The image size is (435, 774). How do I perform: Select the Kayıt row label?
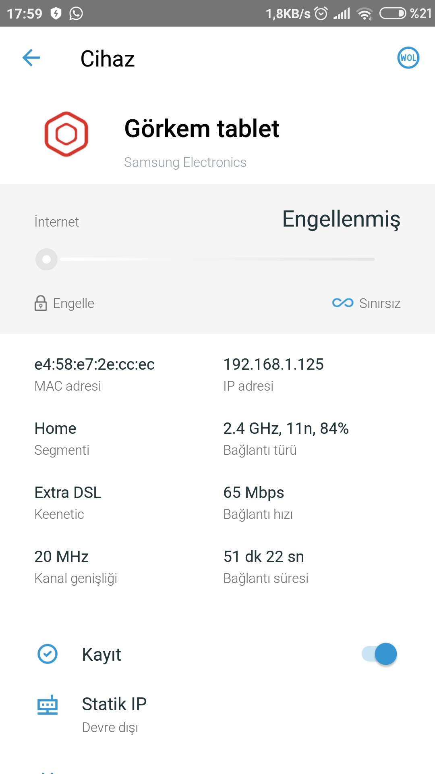101,654
